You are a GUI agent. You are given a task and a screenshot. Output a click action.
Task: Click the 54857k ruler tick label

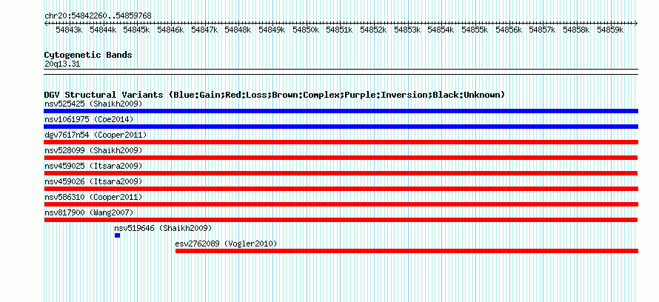point(542,30)
